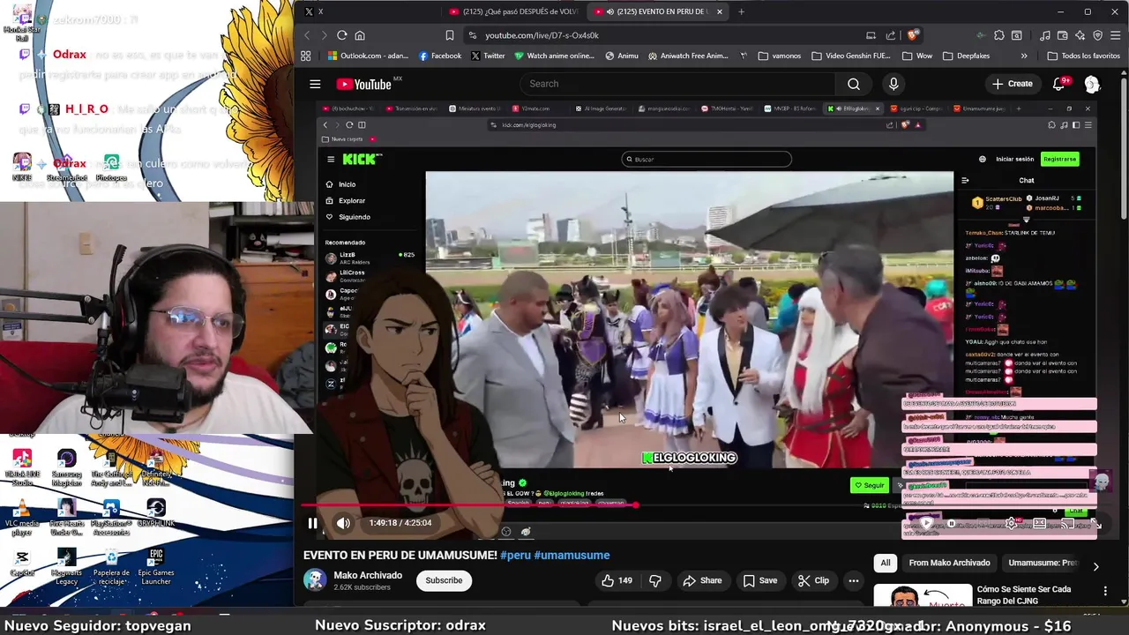The width and height of the screenshot is (1129, 635).
Task: Show hidden bookmarks with chevron
Action: 1023,56
